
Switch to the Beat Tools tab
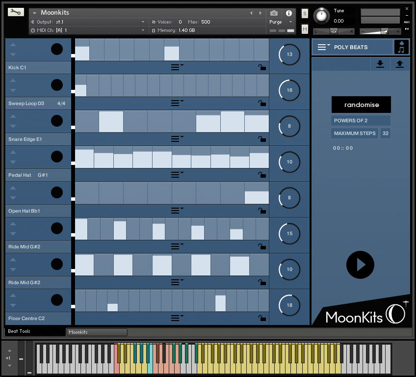[x=20, y=331]
